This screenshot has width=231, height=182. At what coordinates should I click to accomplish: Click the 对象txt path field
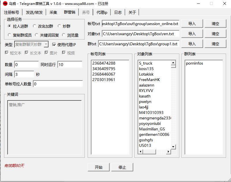click(x=140, y=34)
